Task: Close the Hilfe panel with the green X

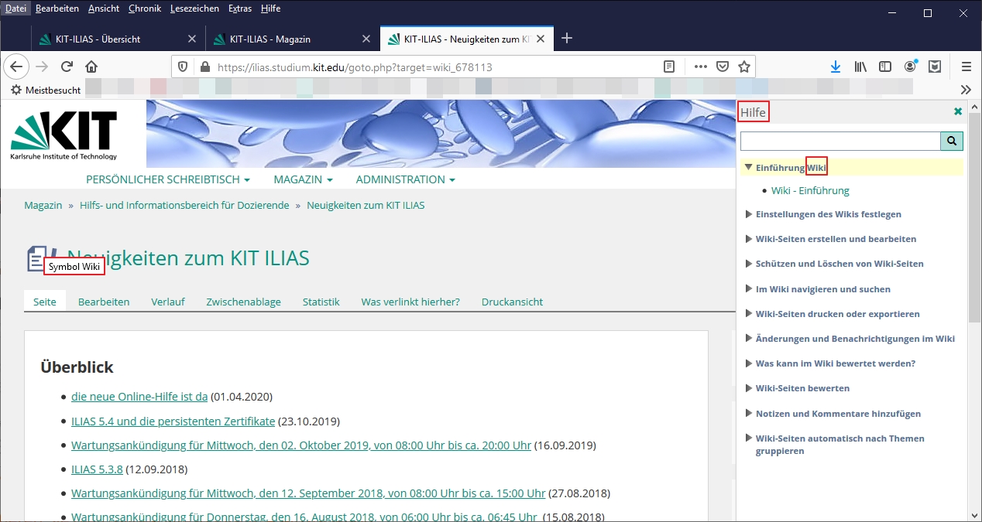Action: (958, 112)
